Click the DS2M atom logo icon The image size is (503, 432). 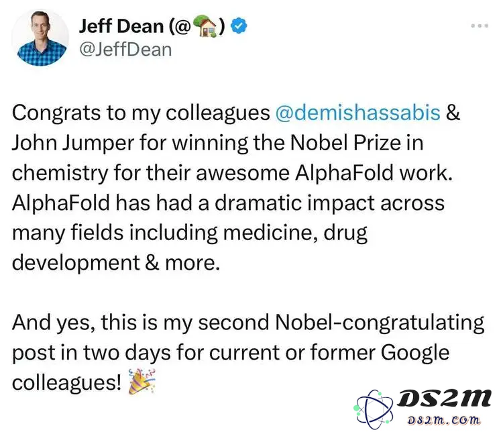(374, 409)
